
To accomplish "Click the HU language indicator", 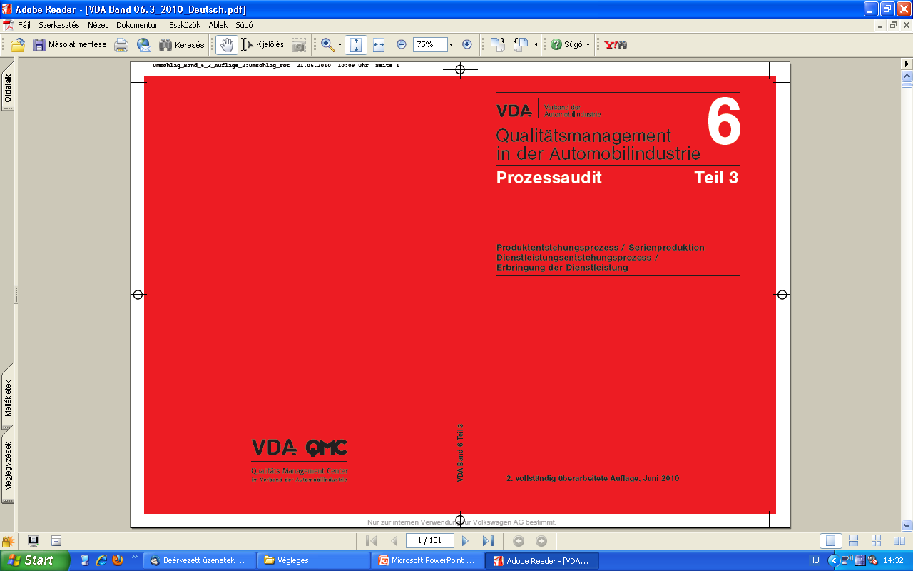I will click(x=814, y=561).
